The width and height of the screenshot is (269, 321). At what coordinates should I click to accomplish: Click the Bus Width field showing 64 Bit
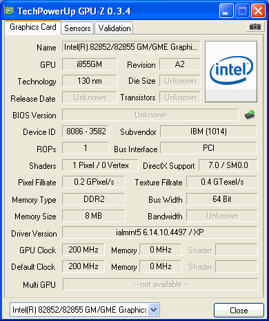point(222,199)
